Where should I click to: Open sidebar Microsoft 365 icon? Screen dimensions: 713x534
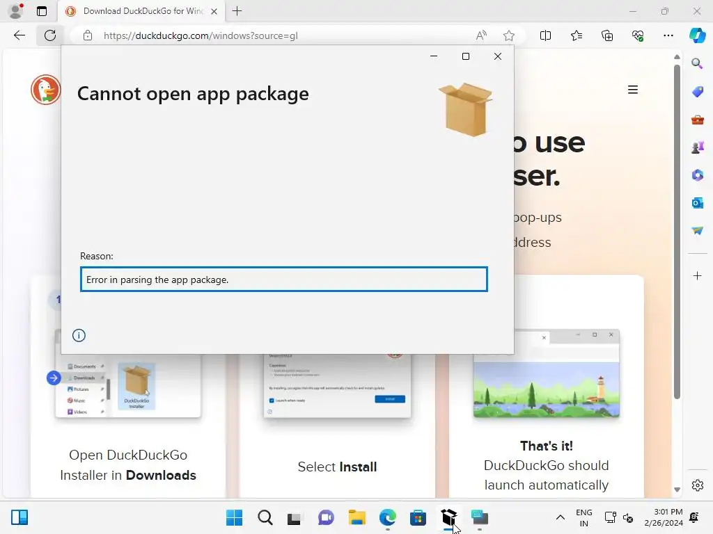pyautogui.click(x=697, y=175)
